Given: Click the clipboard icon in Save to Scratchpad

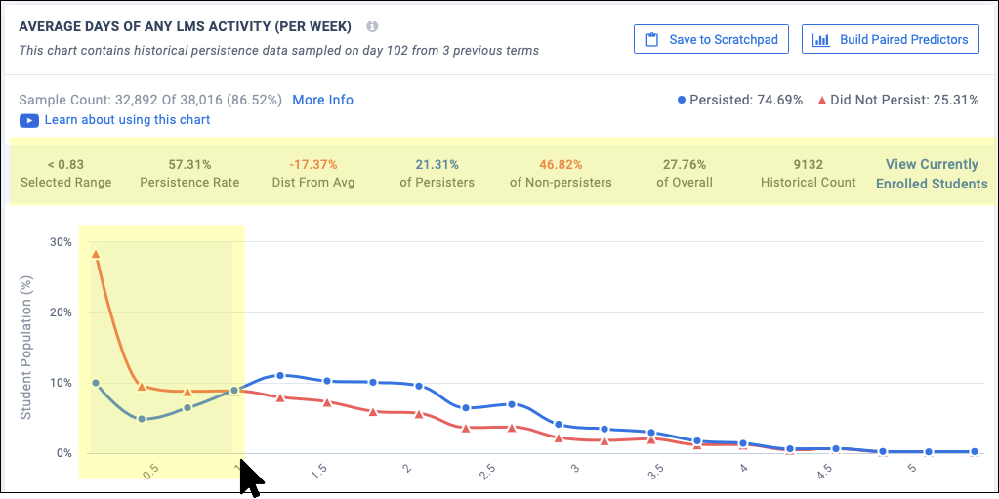Looking at the screenshot, I should (651, 40).
